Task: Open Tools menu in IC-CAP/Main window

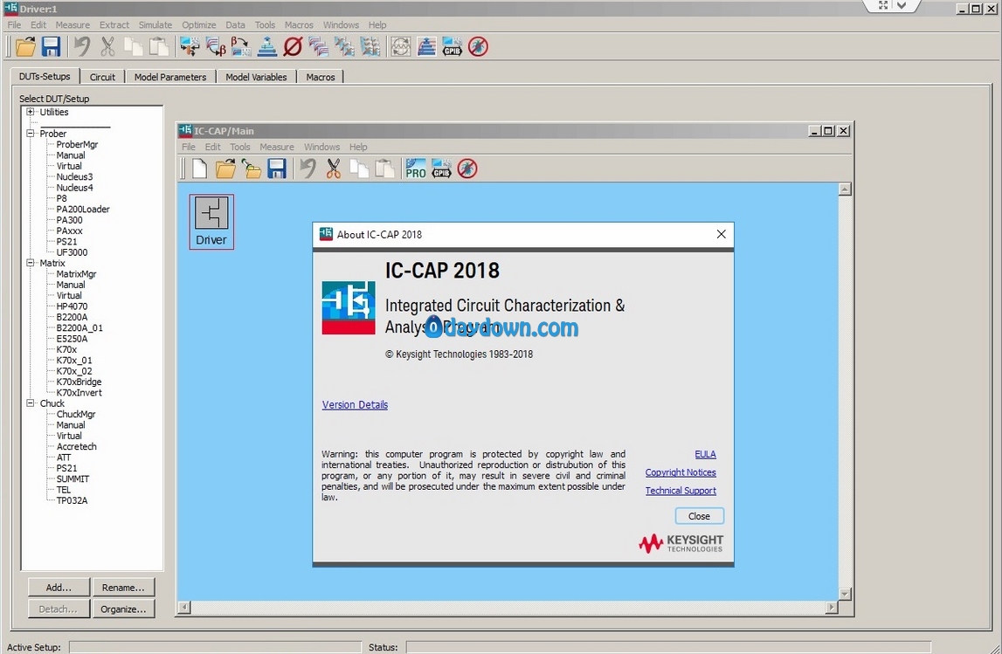Action: click(239, 147)
